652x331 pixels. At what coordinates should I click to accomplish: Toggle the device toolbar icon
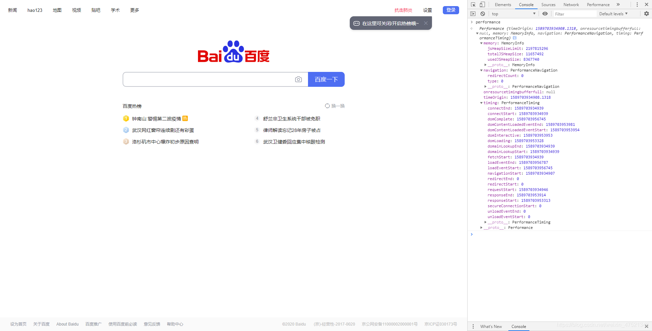[482, 4]
